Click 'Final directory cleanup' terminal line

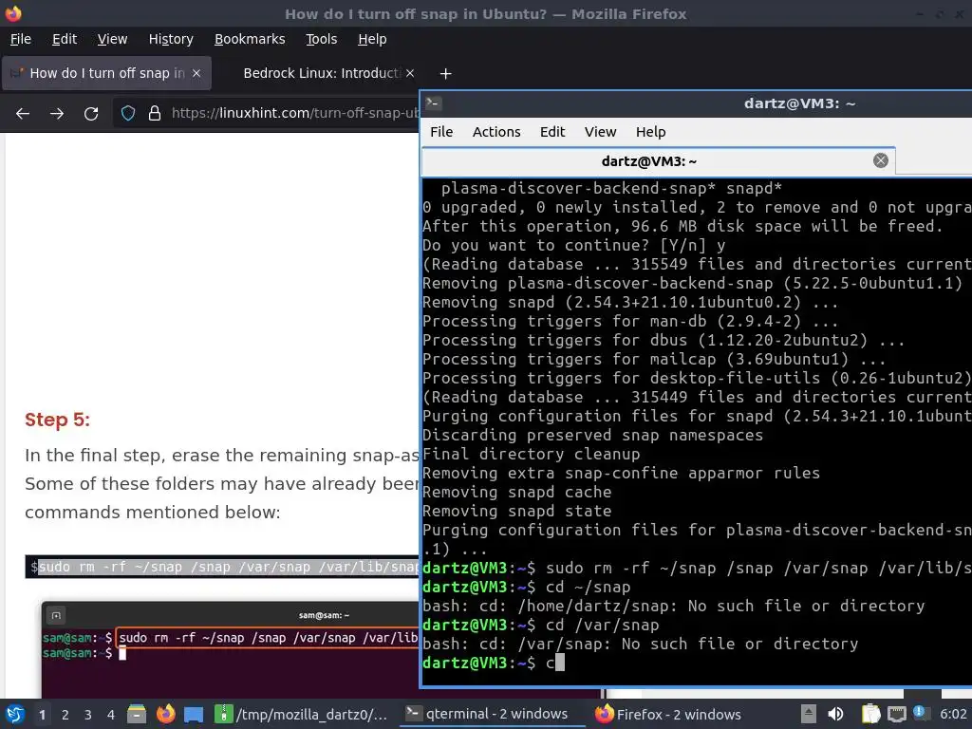coord(532,455)
